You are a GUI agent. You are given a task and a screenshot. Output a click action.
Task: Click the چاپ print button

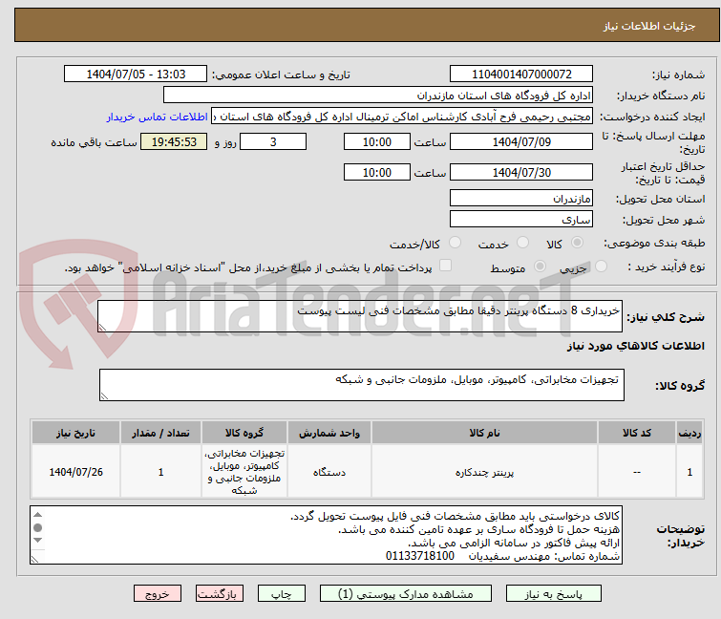(281, 594)
